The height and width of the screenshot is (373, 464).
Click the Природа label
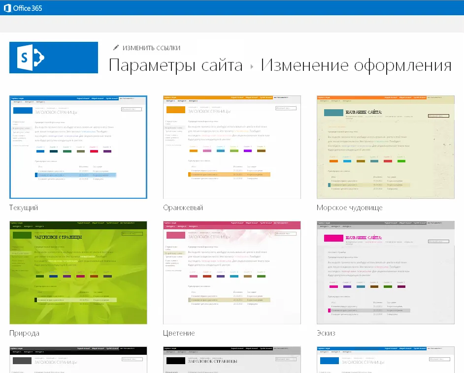tap(24, 334)
